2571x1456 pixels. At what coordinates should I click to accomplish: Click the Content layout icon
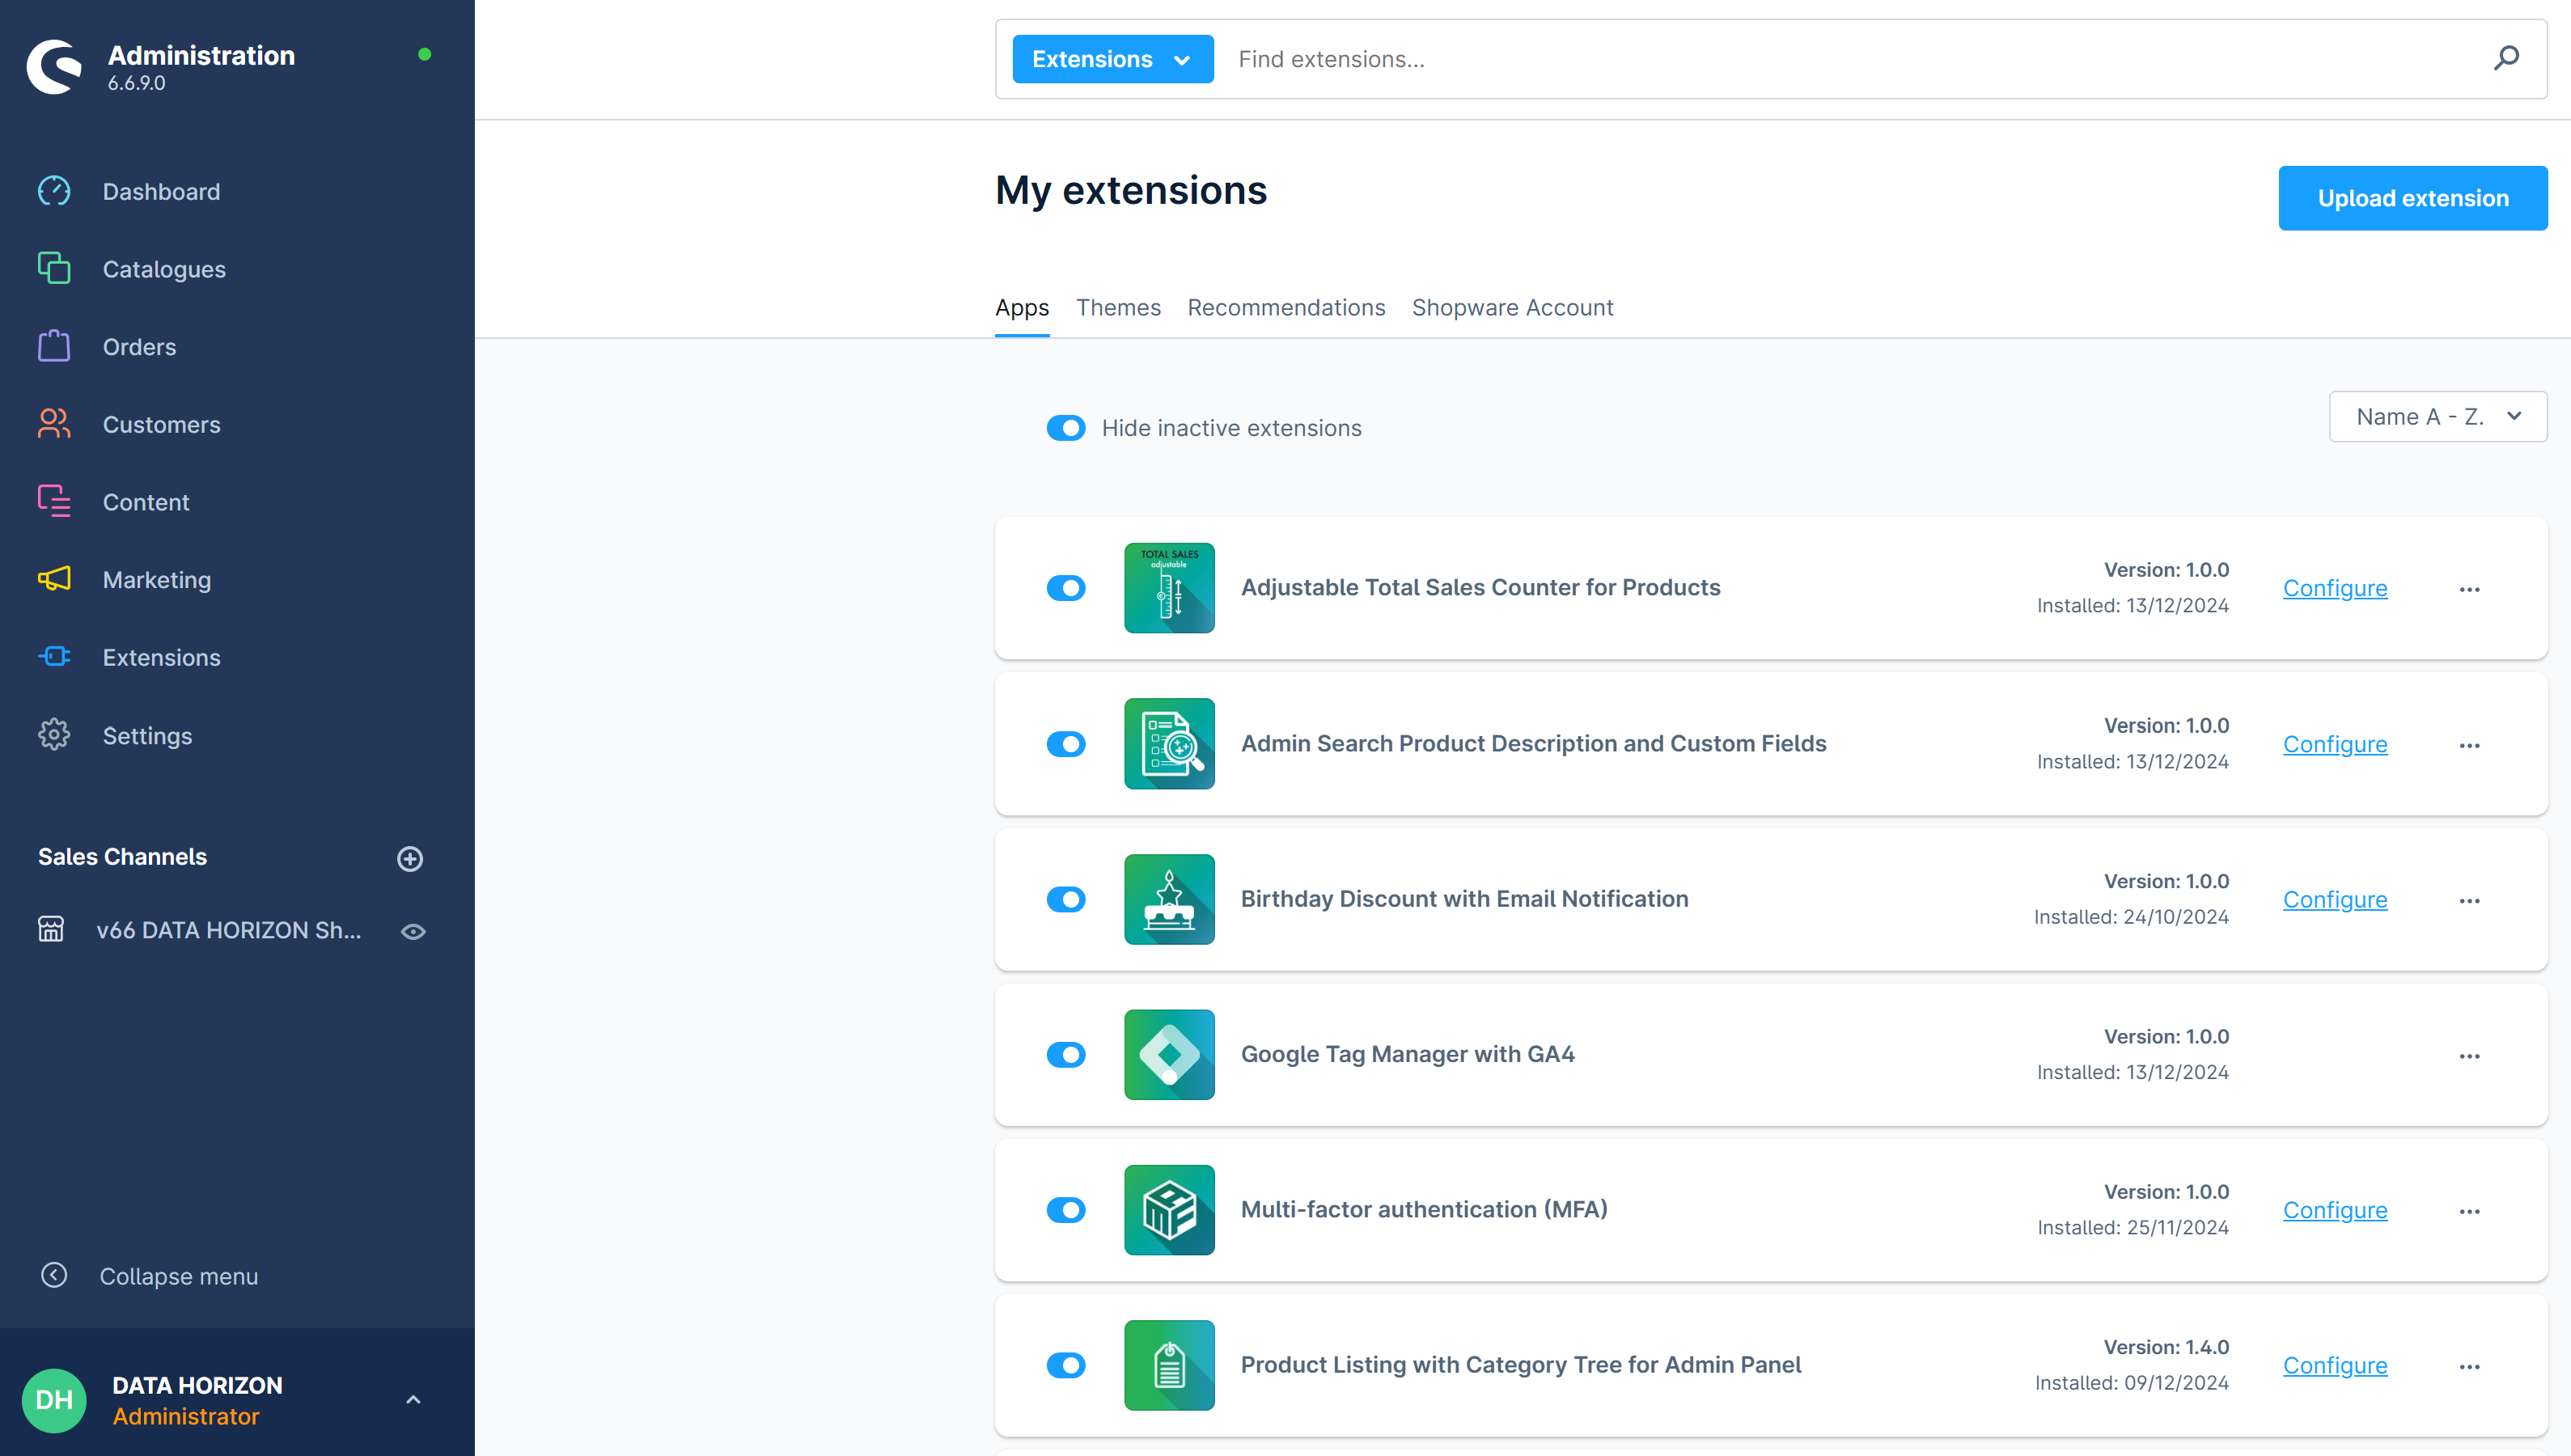coord(54,501)
